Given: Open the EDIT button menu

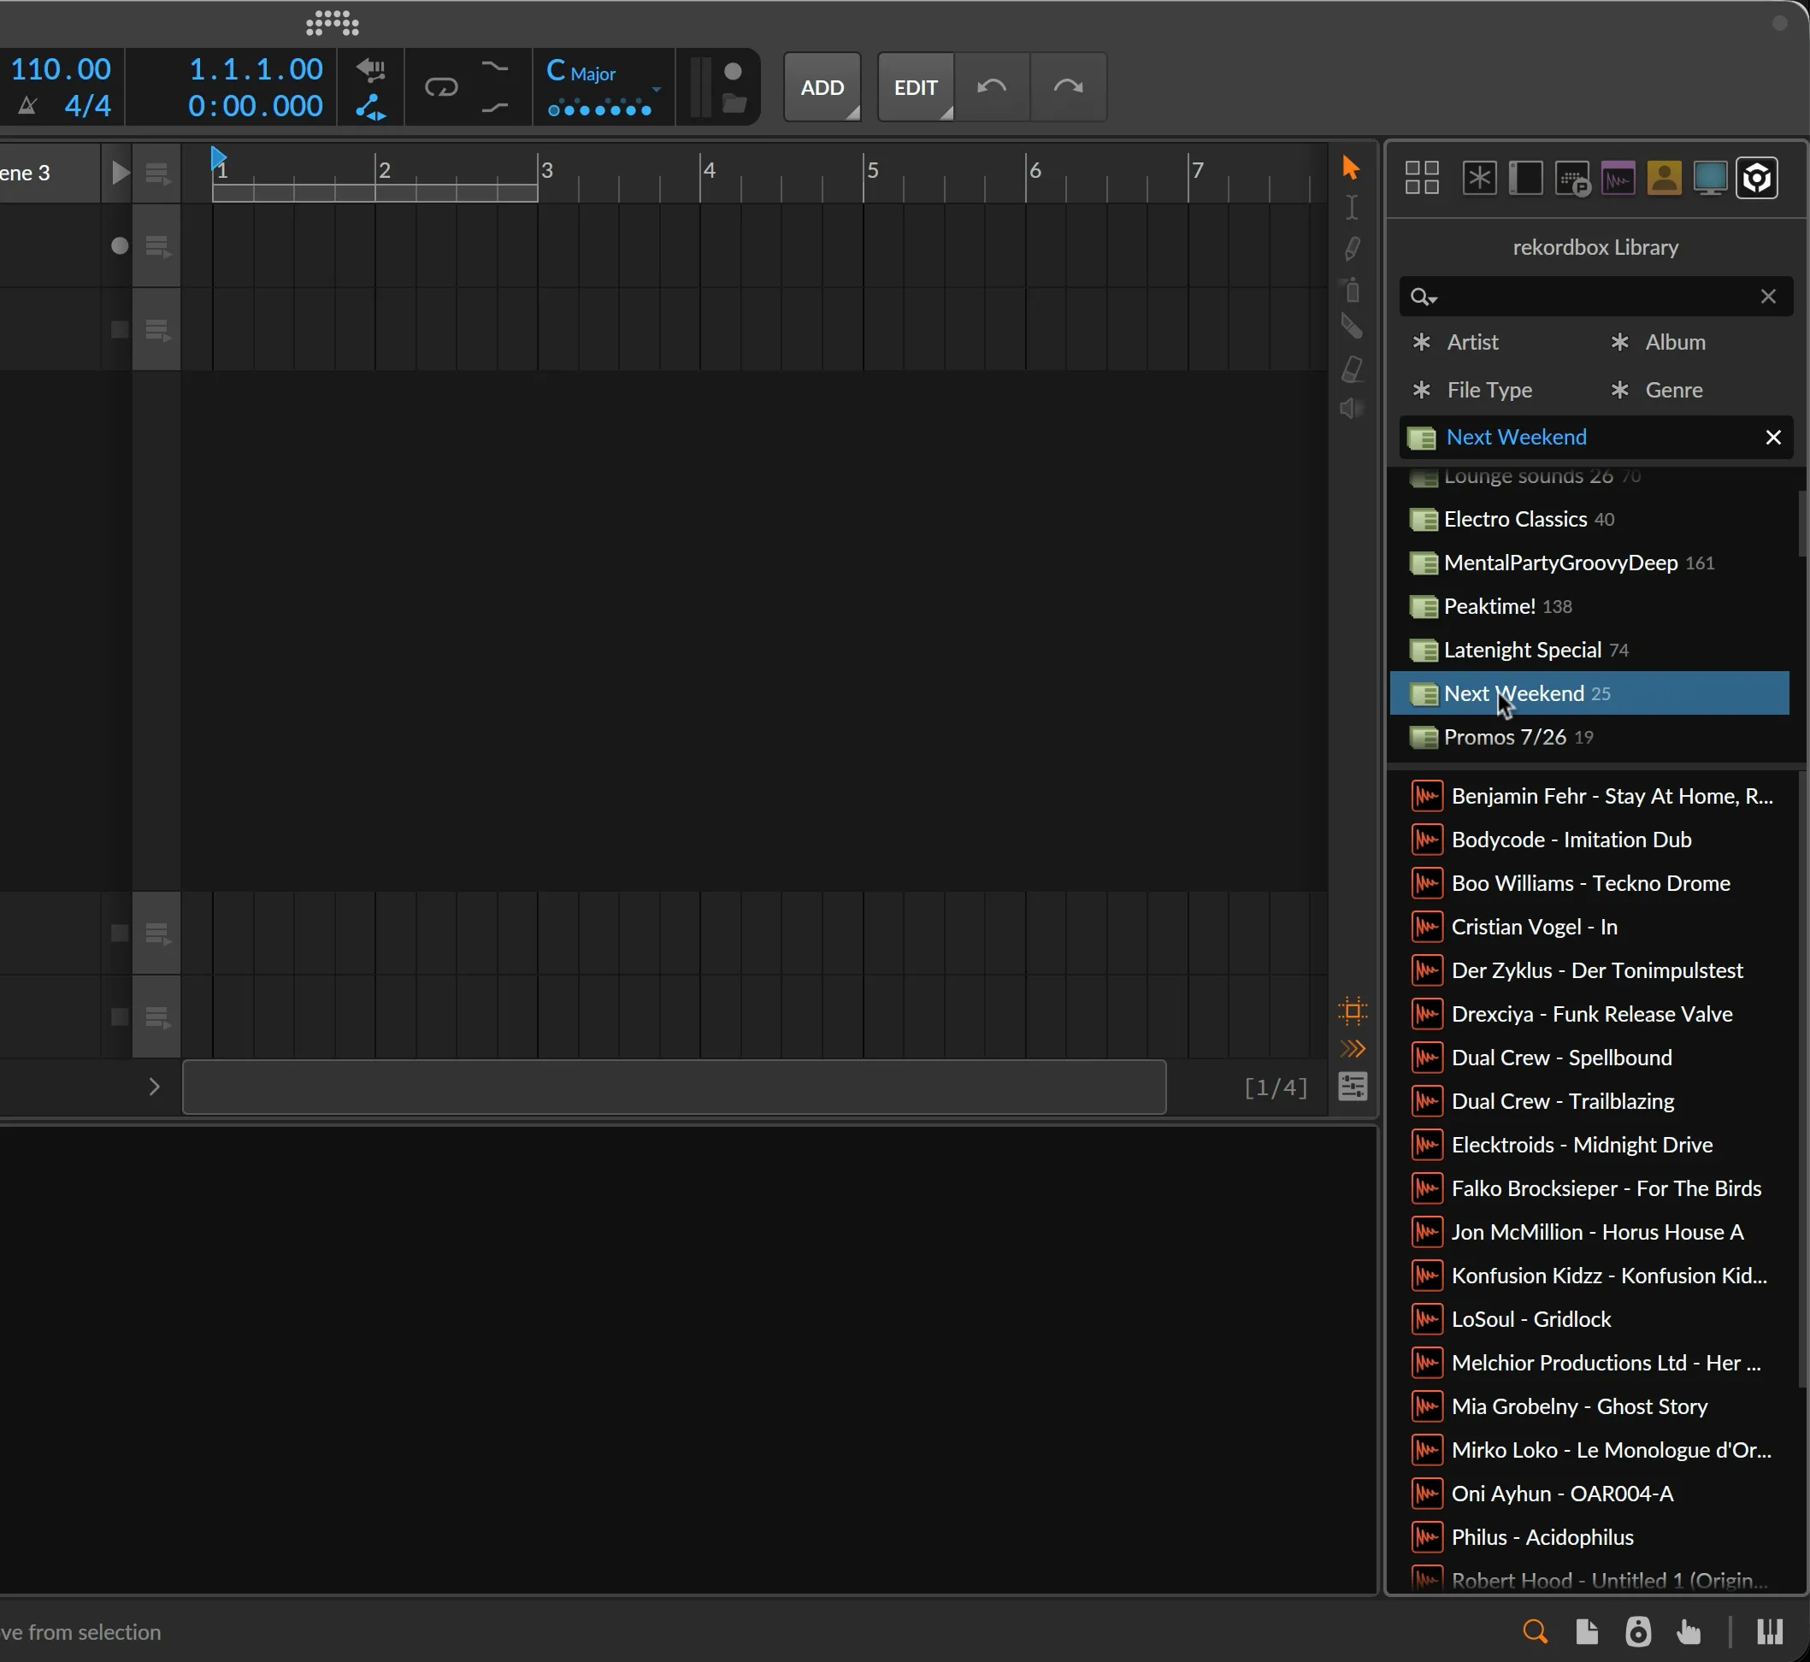Looking at the screenshot, I should point(916,87).
